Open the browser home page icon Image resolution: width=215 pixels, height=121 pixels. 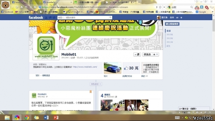pyautogui.click(x=21, y=7)
